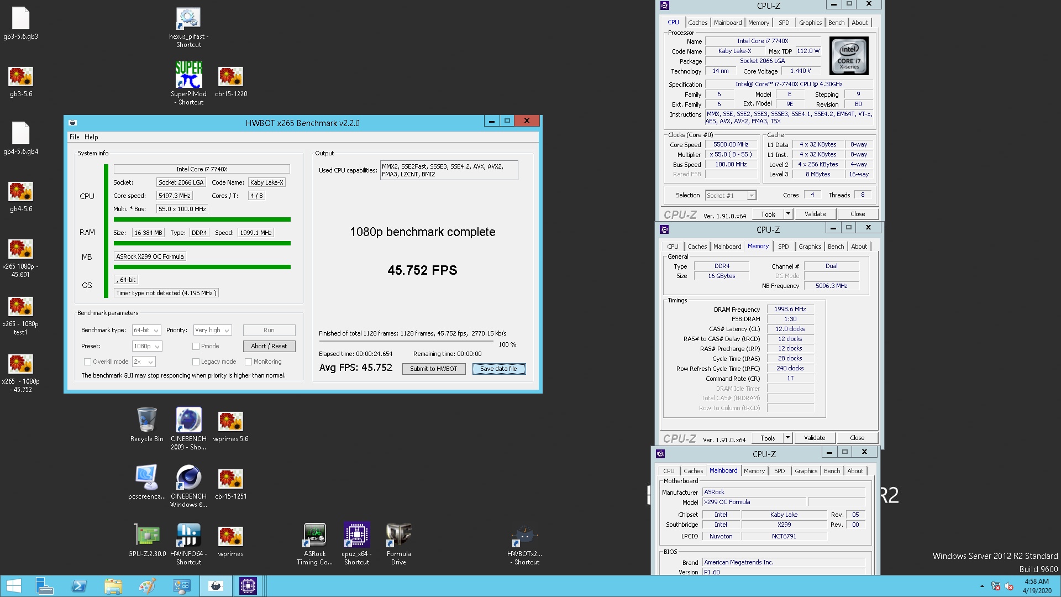Image resolution: width=1061 pixels, height=597 pixels.
Task: Launch ASRock Timing Configurator icon
Action: [314, 543]
